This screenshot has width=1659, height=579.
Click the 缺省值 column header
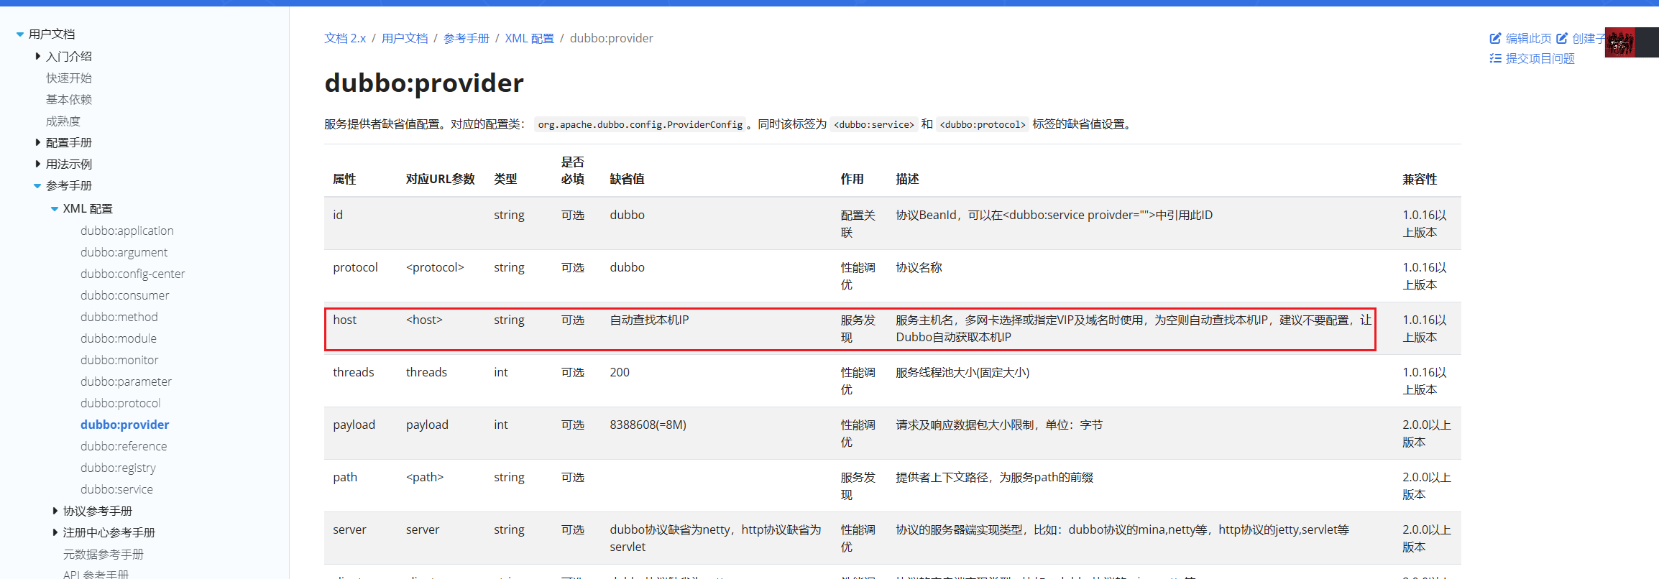pos(628,179)
